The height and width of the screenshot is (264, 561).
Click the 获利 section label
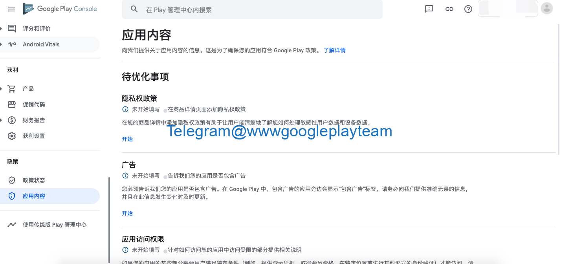(x=13, y=70)
